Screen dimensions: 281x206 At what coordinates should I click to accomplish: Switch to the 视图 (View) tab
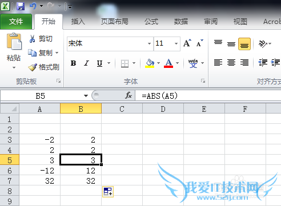[240, 22]
